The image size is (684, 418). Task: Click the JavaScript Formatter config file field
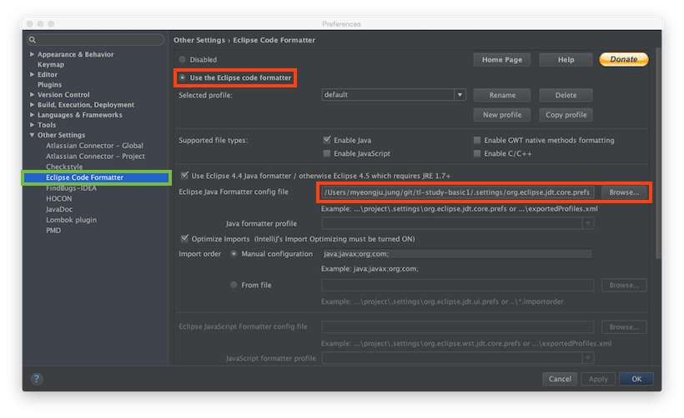[458, 327]
